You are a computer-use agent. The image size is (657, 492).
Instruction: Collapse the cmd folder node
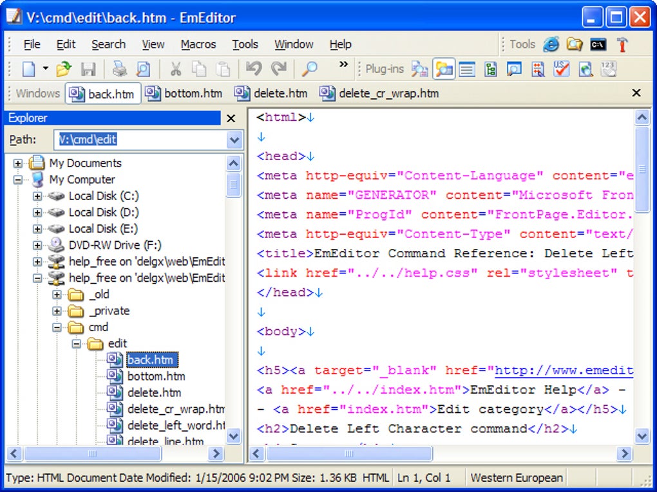(x=57, y=327)
